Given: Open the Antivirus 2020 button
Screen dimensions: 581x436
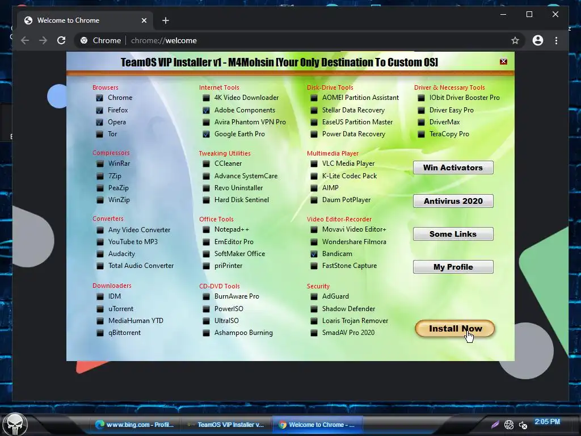Looking at the screenshot, I should tap(453, 201).
